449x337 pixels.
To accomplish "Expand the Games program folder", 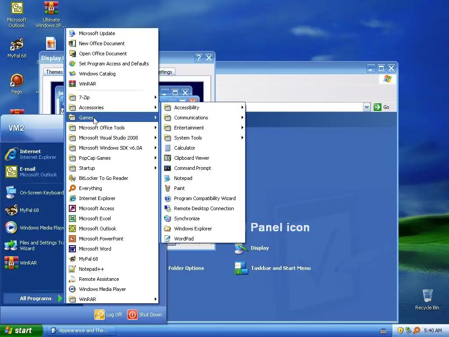I will 112,118.
